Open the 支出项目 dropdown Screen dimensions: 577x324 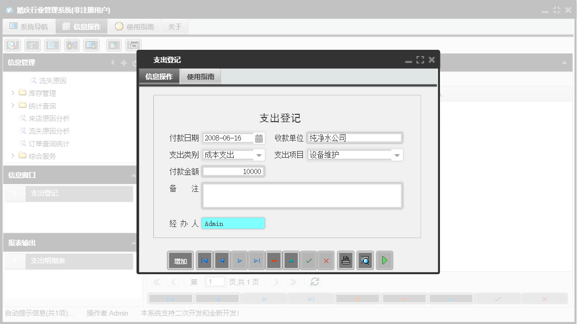397,154
